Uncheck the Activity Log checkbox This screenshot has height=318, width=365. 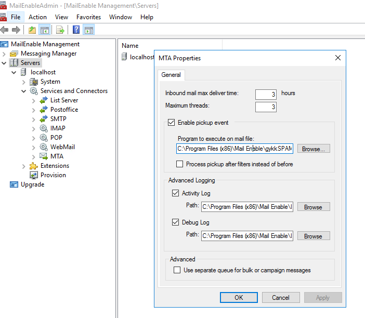(x=175, y=193)
